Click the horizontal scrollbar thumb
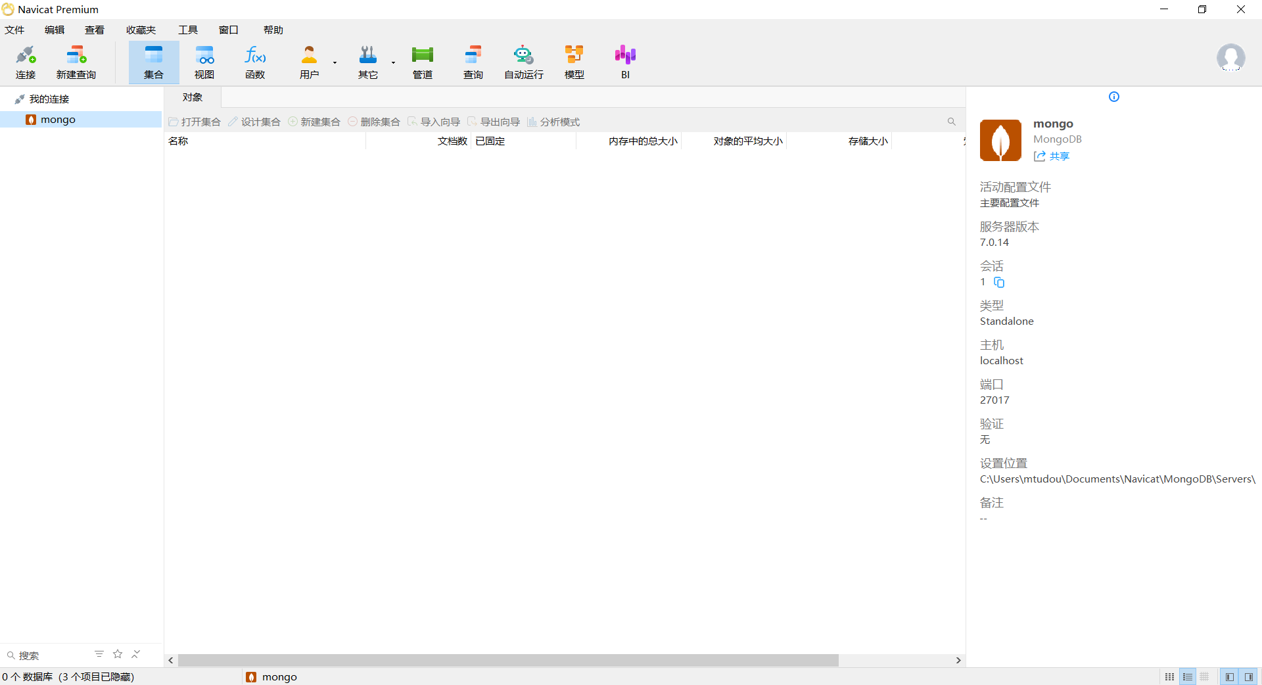 point(508,660)
